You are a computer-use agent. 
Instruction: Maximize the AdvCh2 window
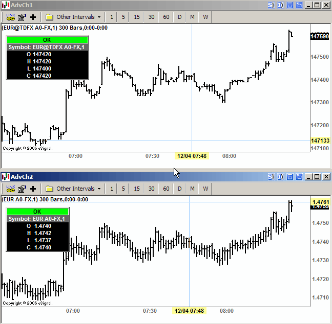click(317, 177)
